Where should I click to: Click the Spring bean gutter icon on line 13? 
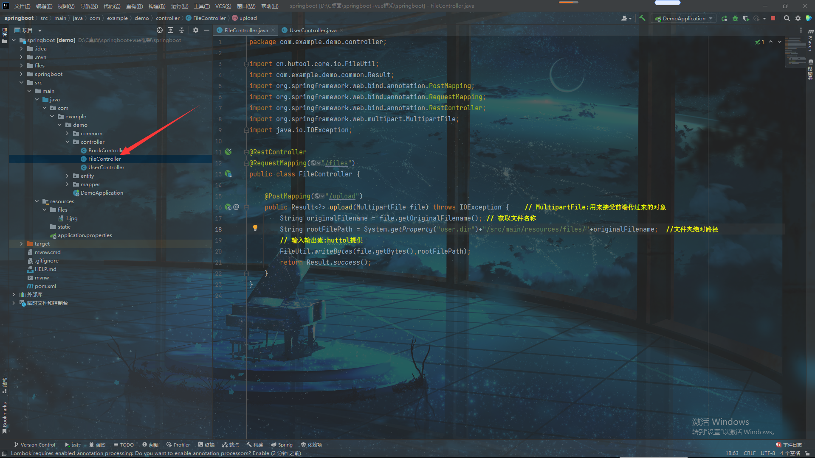point(228,174)
